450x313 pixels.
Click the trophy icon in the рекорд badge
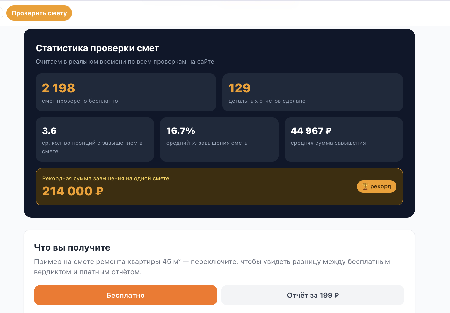tap(365, 186)
